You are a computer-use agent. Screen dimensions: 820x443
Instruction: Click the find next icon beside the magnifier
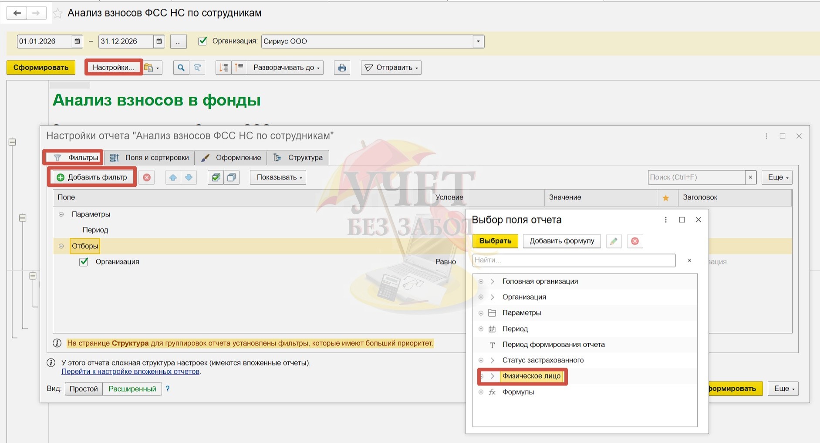coord(197,68)
